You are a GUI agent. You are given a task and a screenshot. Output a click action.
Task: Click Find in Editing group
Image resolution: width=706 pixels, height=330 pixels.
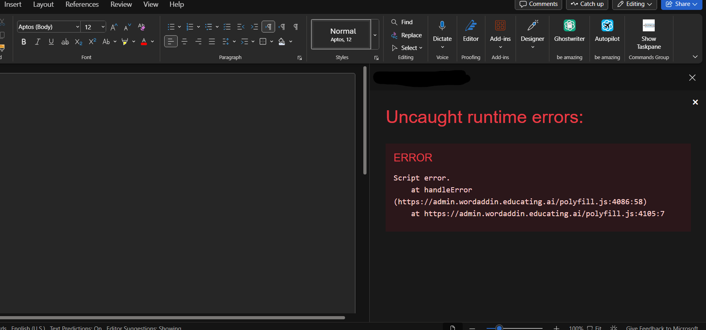402,22
